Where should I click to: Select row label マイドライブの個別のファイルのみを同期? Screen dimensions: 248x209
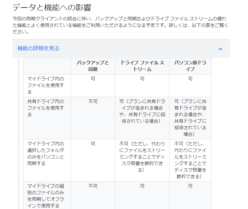[46, 196]
